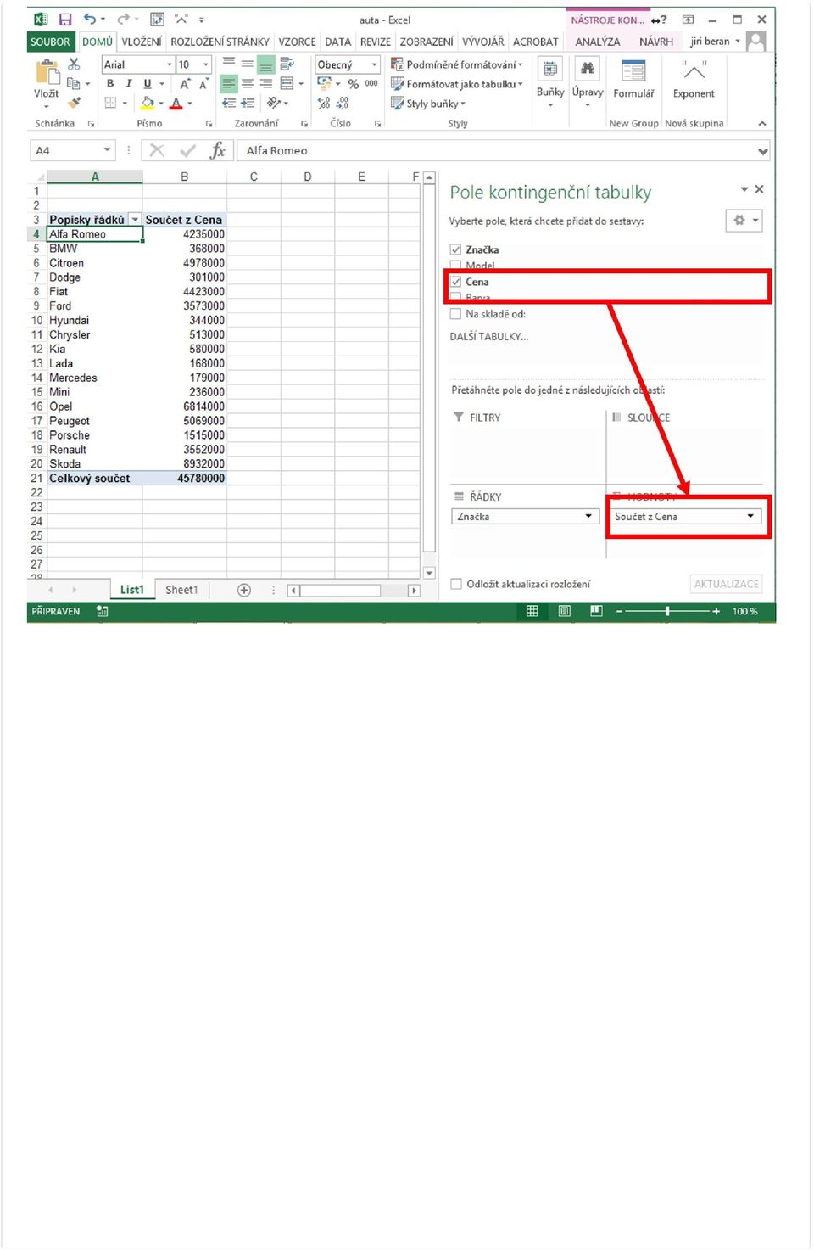Align cell text to the left
Image resolution: width=814 pixels, height=1250 pixels.
pyautogui.click(x=229, y=84)
